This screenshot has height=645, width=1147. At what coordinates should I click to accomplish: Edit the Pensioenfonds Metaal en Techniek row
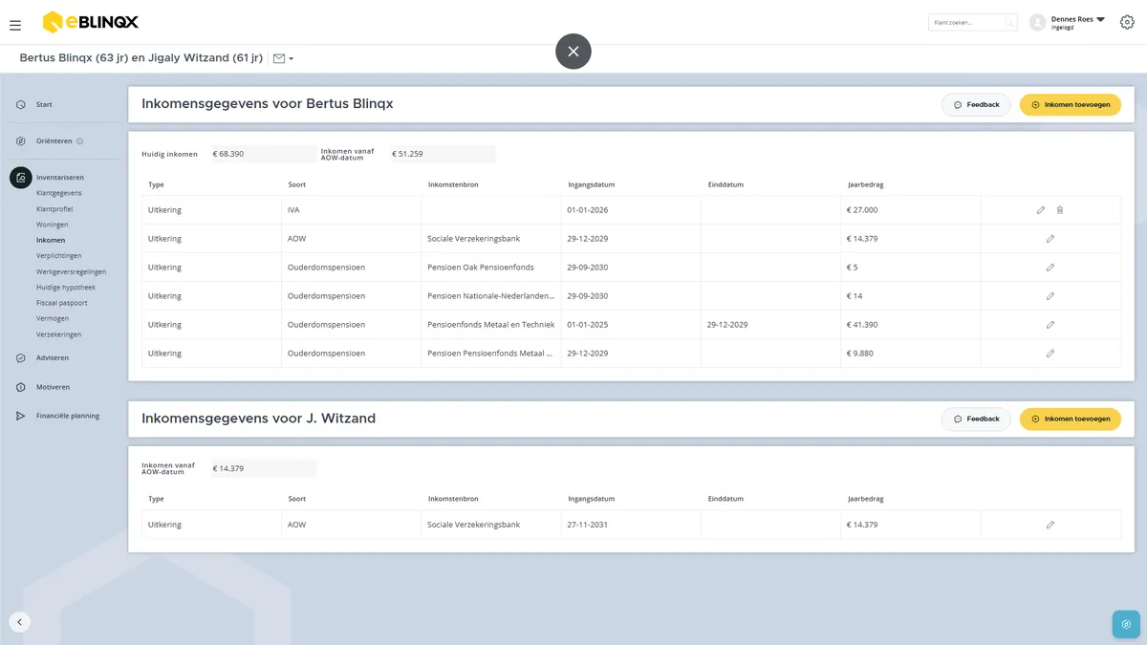coord(1050,325)
